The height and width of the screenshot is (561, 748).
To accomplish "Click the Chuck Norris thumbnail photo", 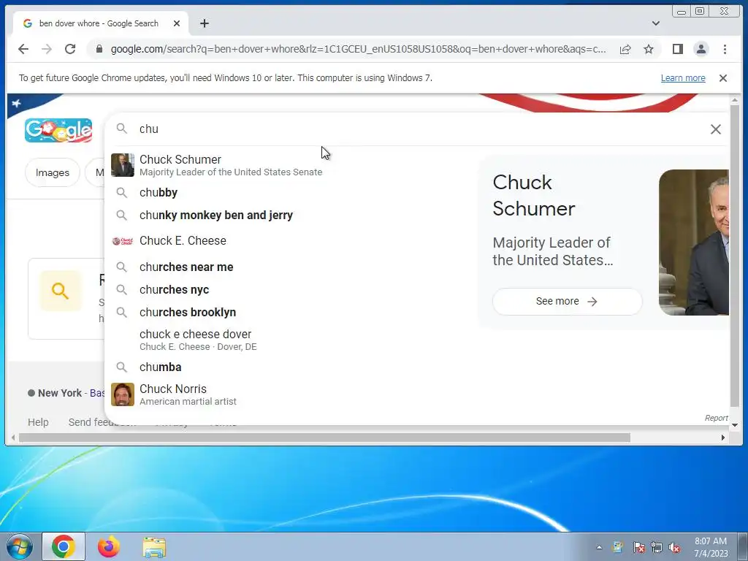I will [123, 394].
